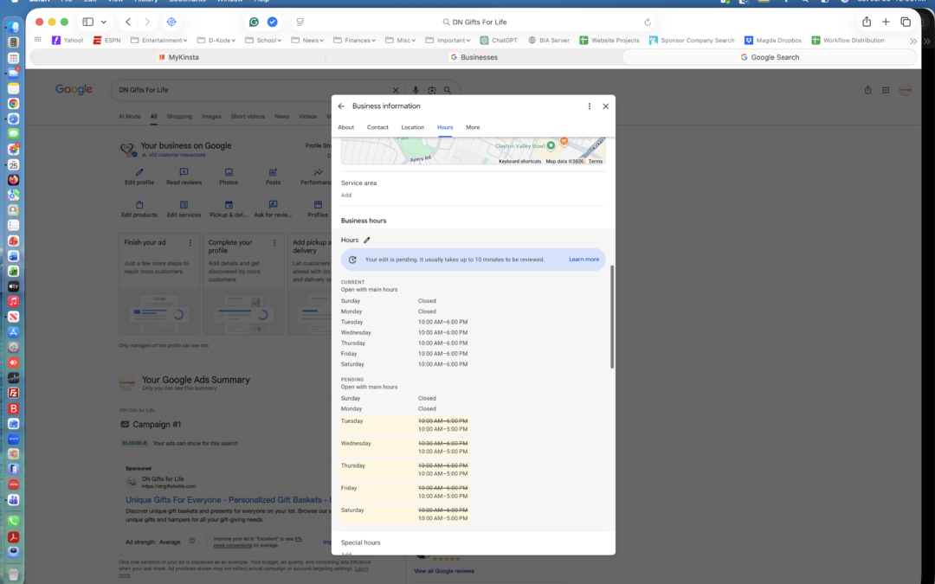Click the Google Lens camera icon
This screenshot has height=584, width=935.
coord(432,90)
